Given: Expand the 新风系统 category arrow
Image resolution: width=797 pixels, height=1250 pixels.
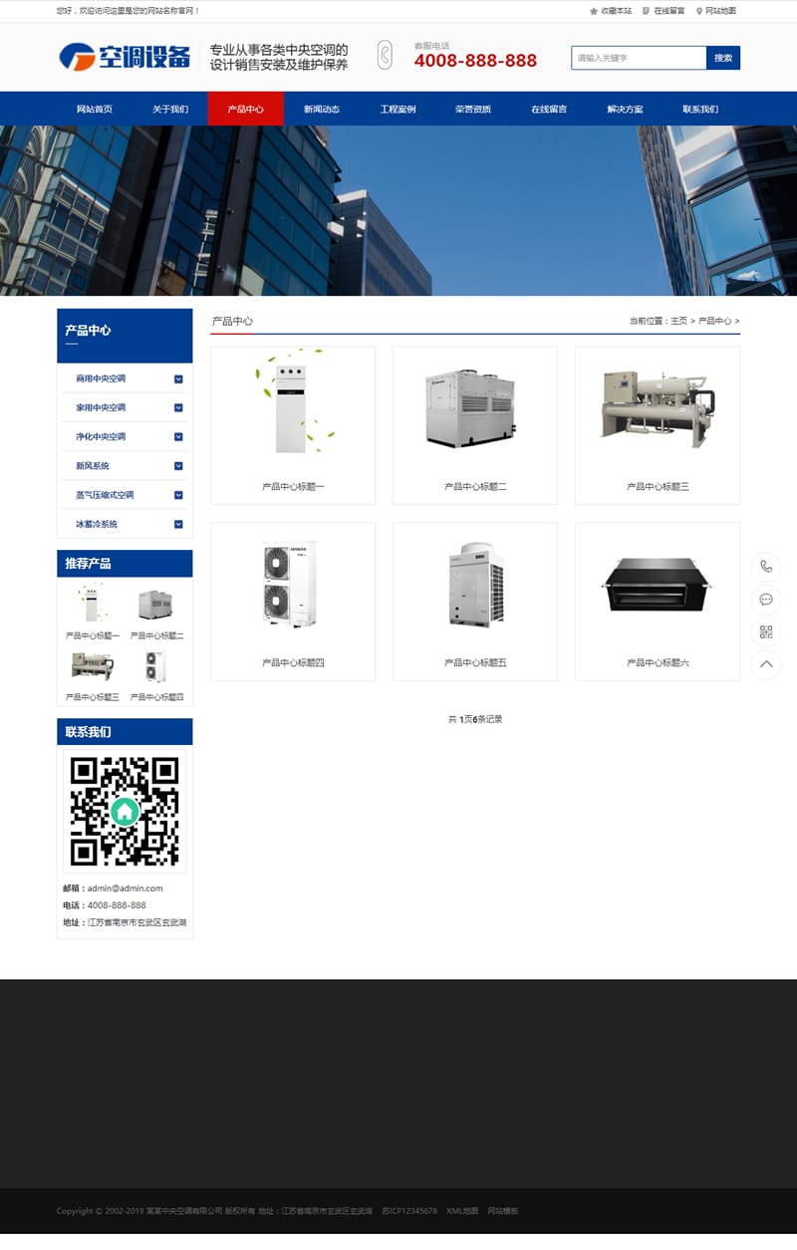Looking at the screenshot, I should coord(178,466).
